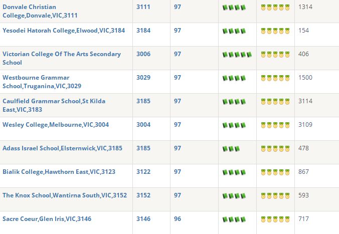This screenshot has height=234, width=339.
Task: Click gold medal icons for Caulfield Grammar
Action: click(x=275, y=102)
